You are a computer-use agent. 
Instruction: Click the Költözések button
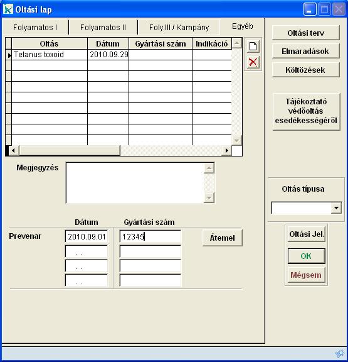tap(305, 70)
